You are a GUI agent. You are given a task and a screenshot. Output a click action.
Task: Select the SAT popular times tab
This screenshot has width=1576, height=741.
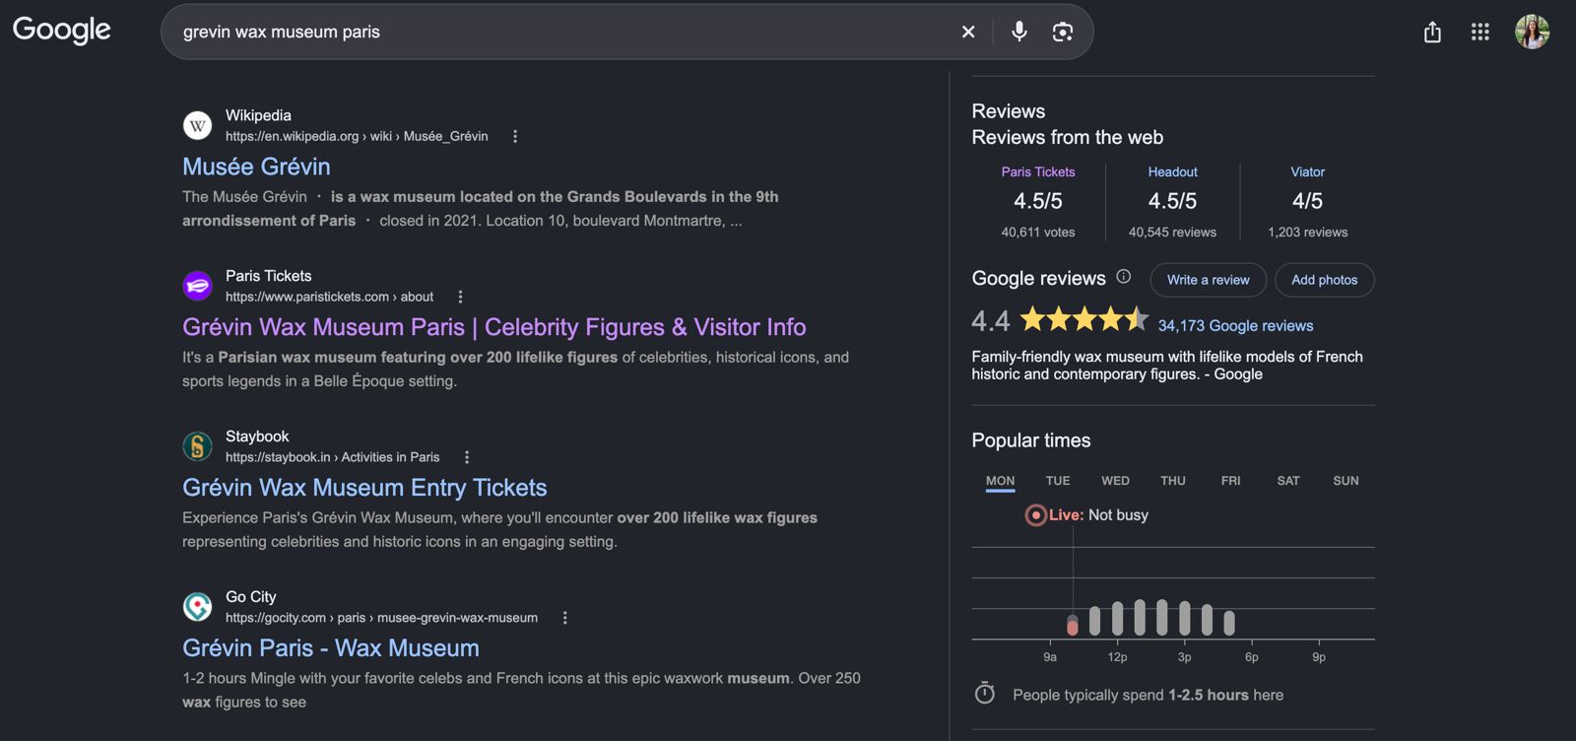point(1288,481)
